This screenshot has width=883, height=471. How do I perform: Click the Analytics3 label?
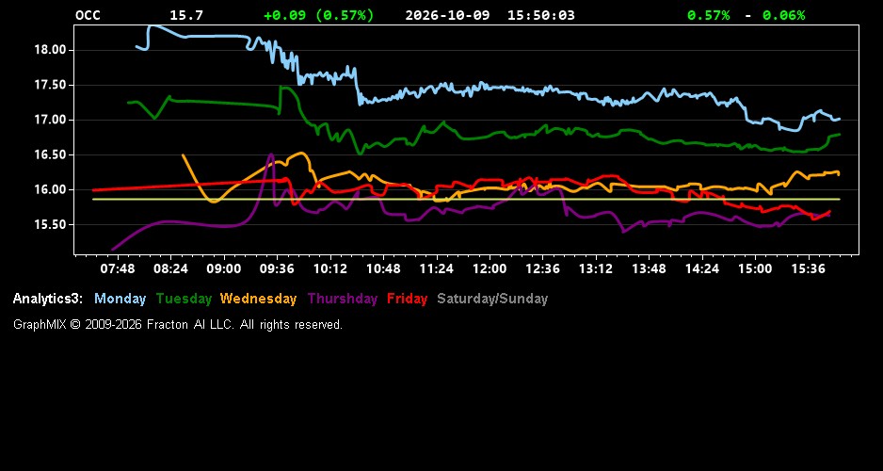click(48, 300)
